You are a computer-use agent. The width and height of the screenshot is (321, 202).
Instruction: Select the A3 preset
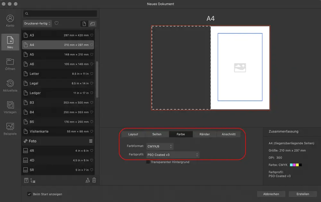pos(58,35)
